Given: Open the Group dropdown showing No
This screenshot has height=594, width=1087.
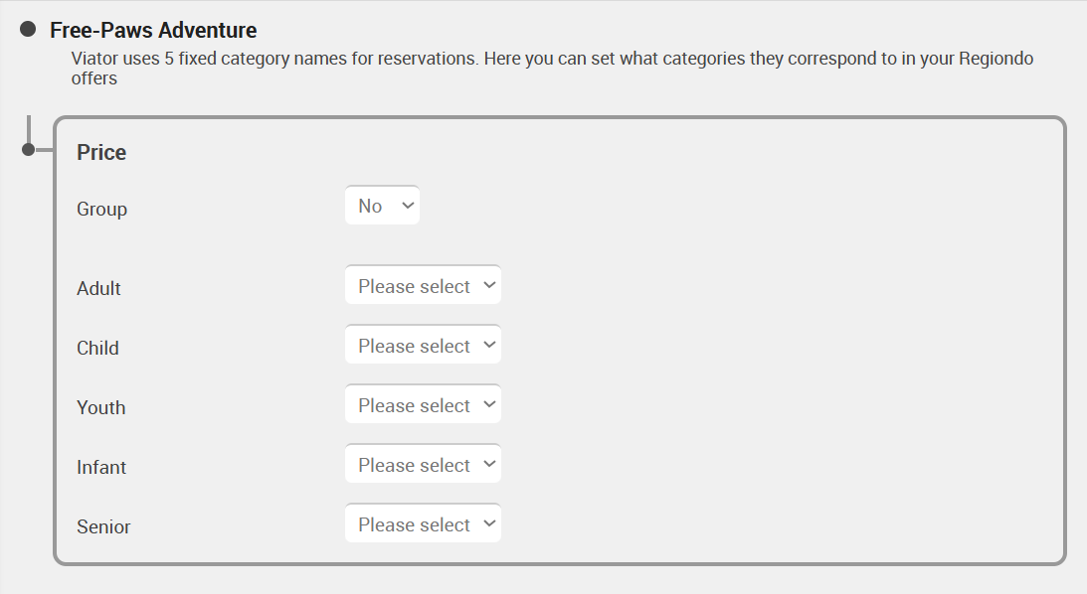Looking at the screenshot, I should (x=382, y=206).
